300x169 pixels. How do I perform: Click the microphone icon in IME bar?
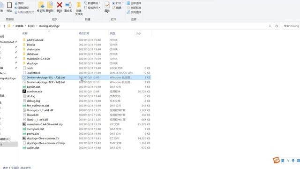coord(293,161)
